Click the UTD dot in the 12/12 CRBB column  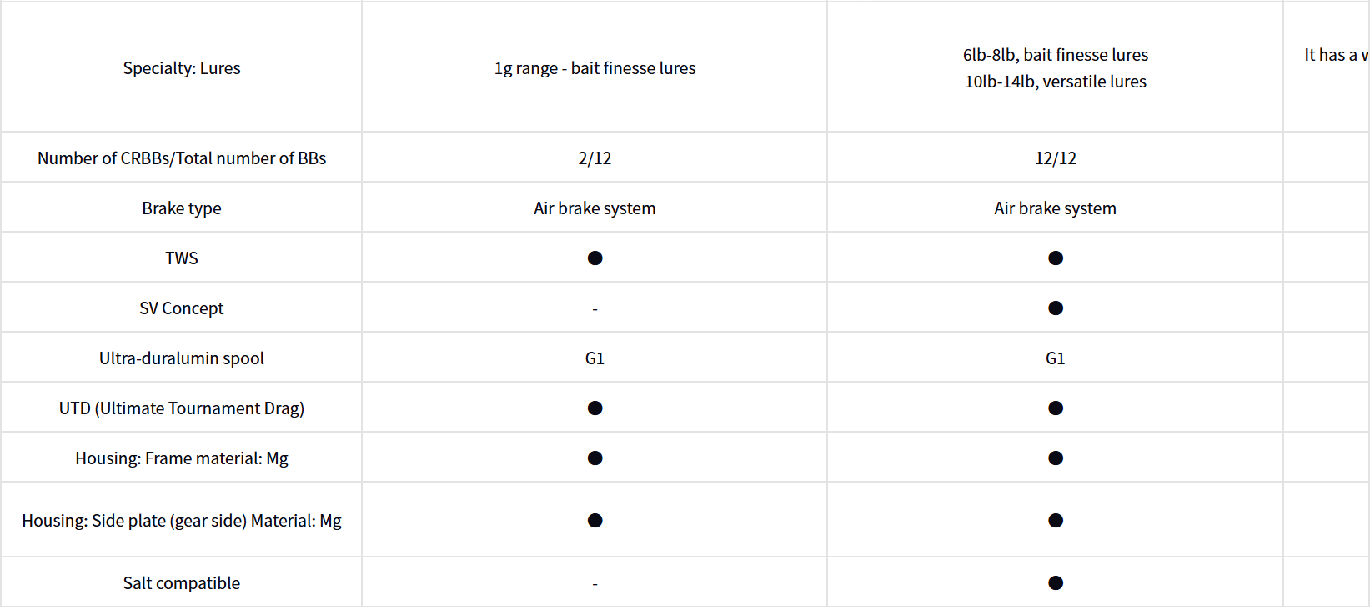coord(1056,408)
